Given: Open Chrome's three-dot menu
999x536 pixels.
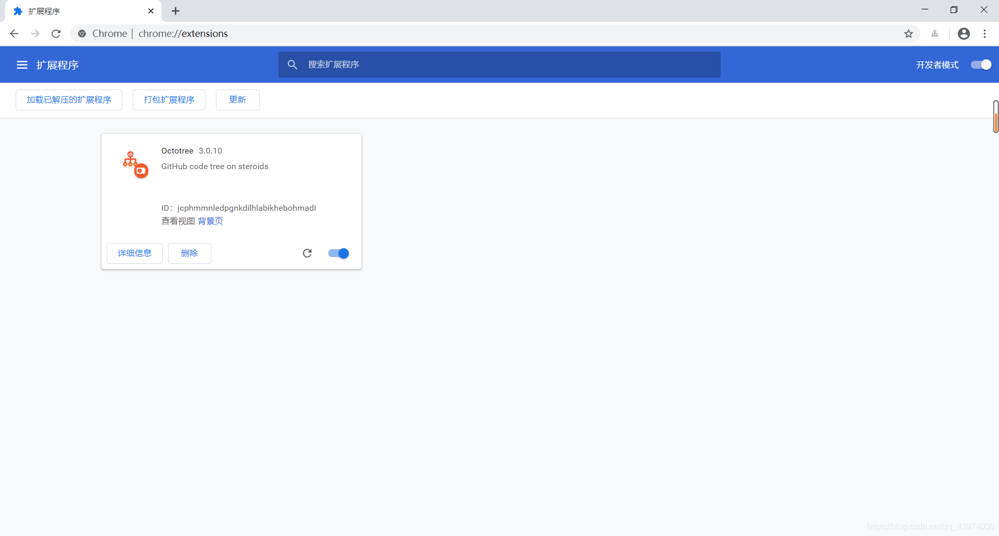Looking at the screenshot, I should pos(984,34).
